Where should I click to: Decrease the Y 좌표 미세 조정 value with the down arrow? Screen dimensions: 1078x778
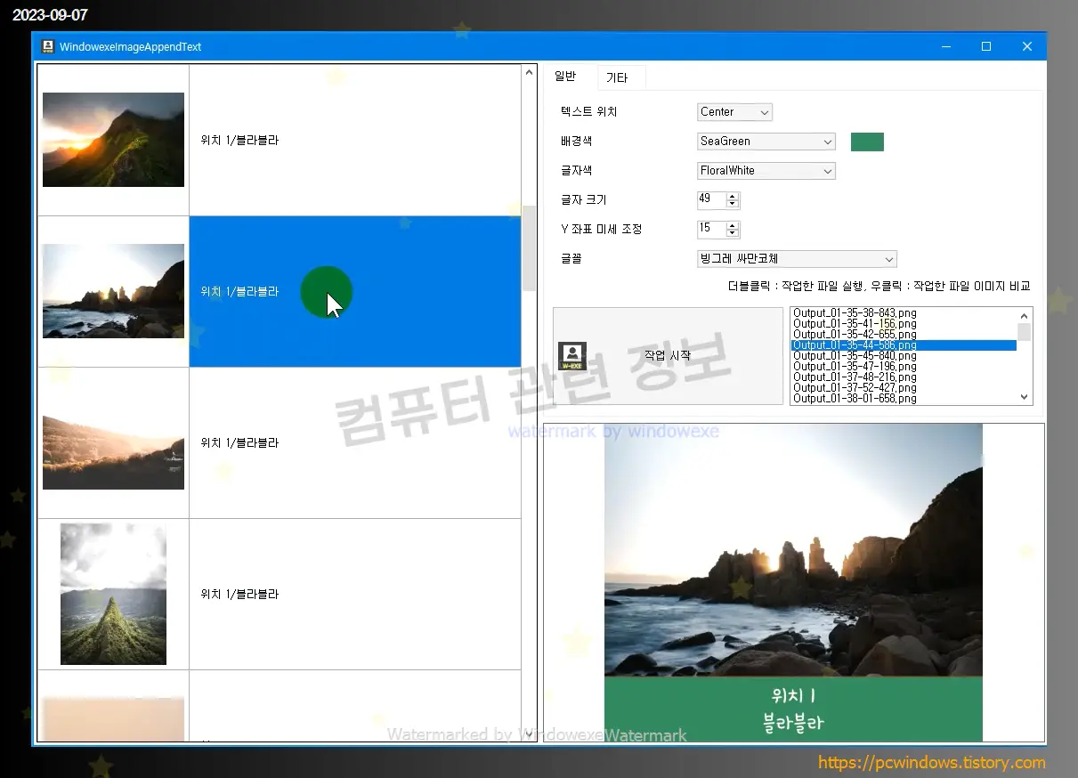[733, 233]
